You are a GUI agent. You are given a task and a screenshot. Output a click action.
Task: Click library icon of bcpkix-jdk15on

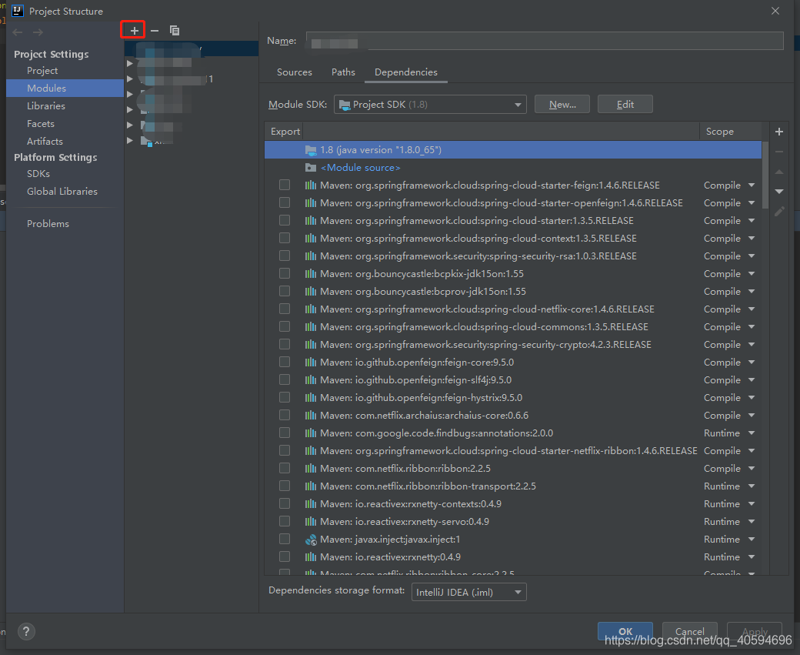[x=311, y=274]
